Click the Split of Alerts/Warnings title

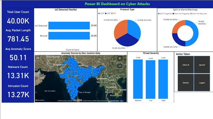185,10
